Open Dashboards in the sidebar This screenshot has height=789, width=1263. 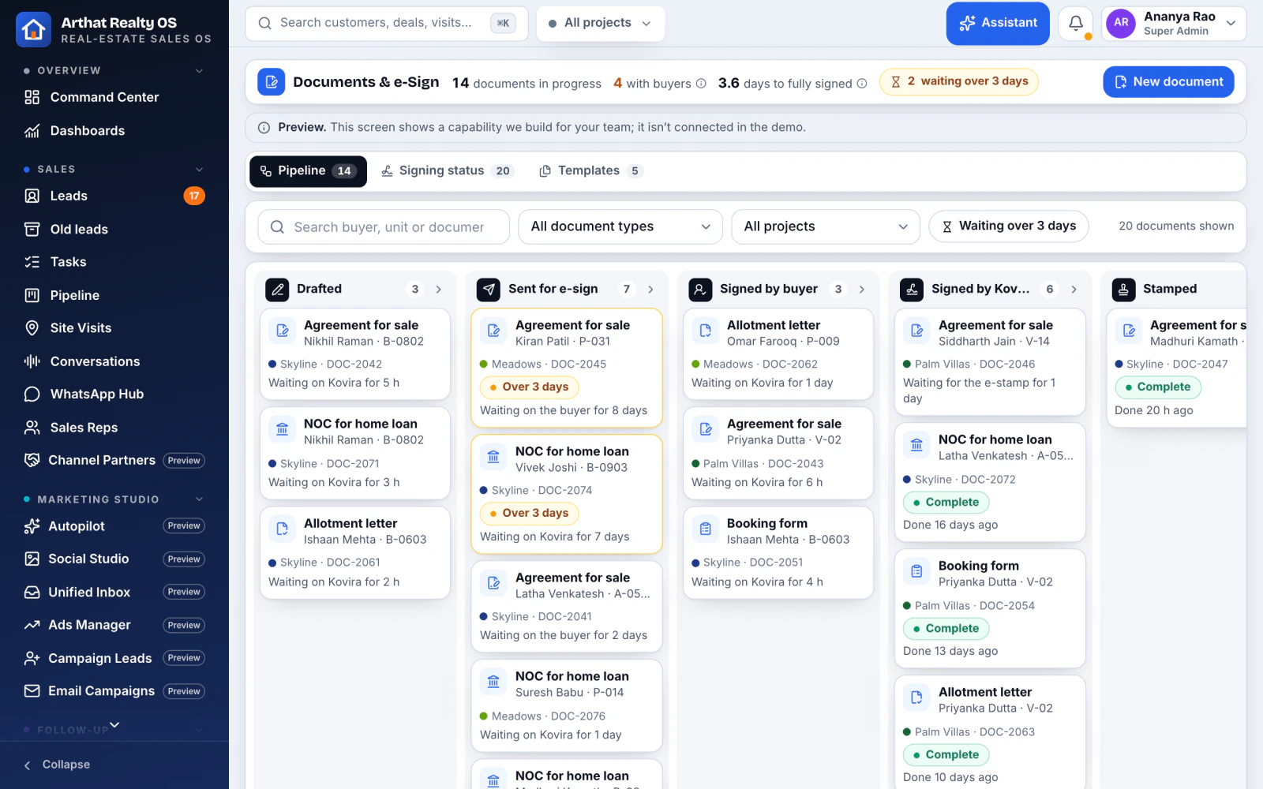tap(114, 131)
